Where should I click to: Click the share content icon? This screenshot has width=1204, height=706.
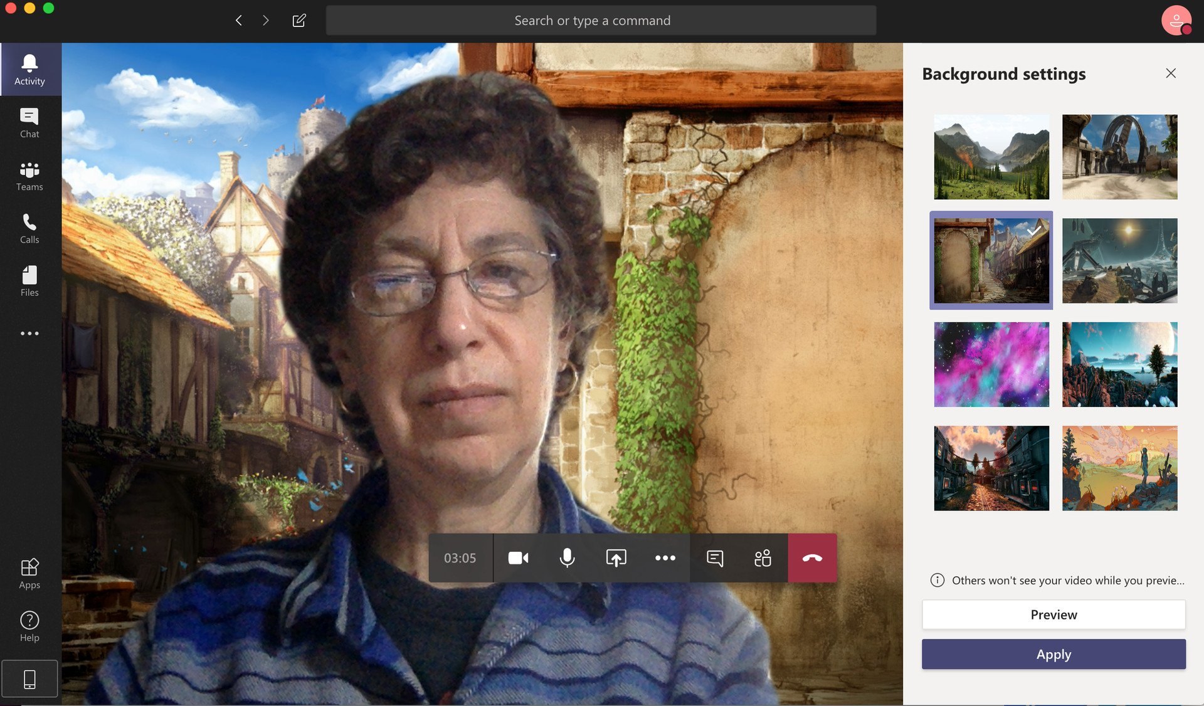(x=616, y=557)
